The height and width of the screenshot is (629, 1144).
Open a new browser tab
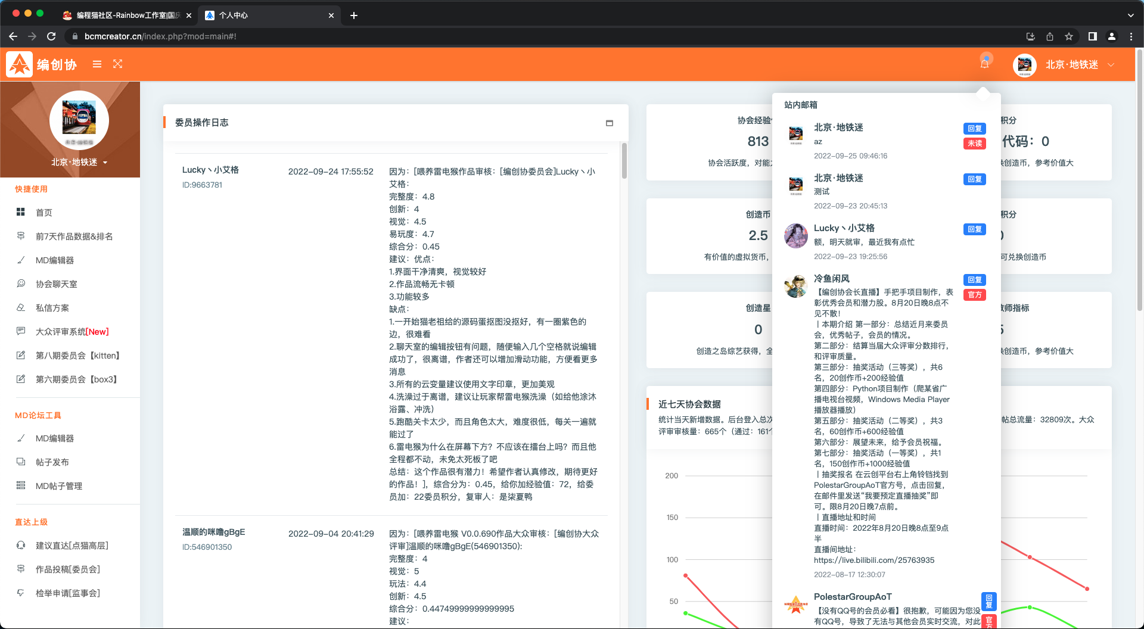354,15
